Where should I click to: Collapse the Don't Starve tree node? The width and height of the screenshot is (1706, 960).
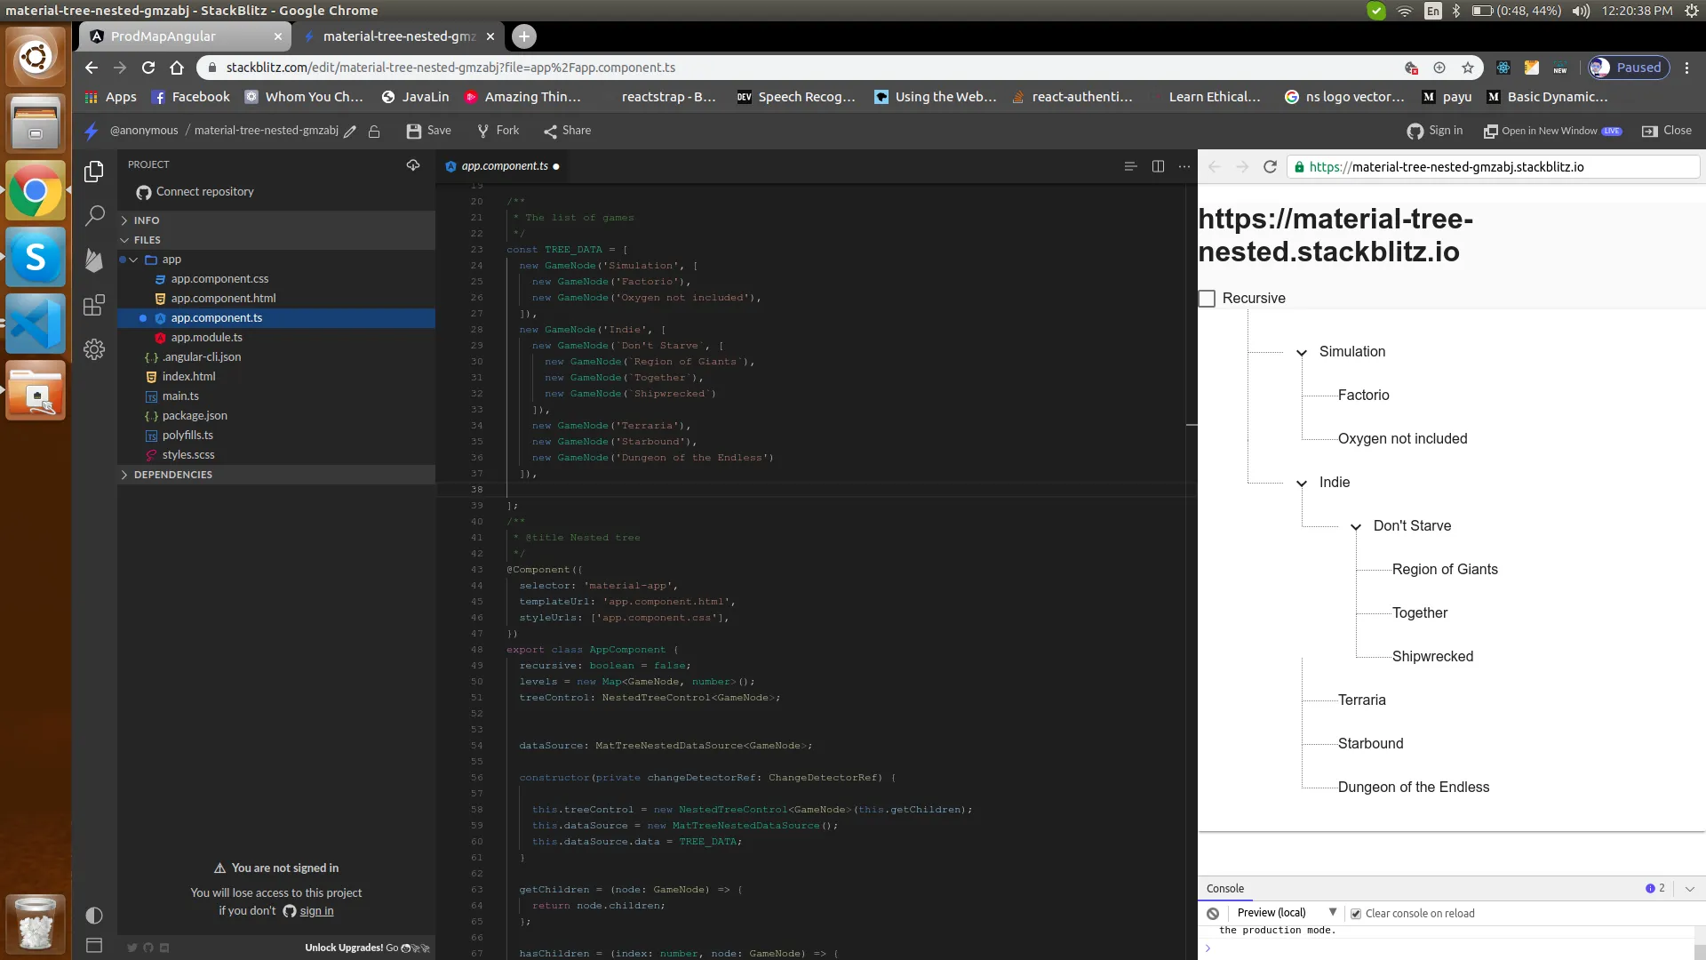1356,527
